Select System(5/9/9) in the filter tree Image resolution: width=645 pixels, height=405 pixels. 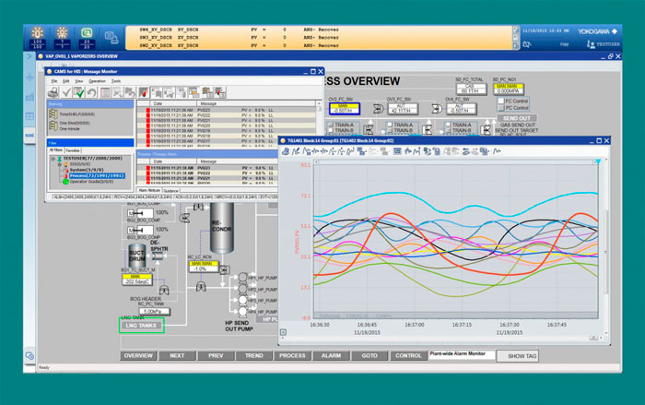pos(81,169)
